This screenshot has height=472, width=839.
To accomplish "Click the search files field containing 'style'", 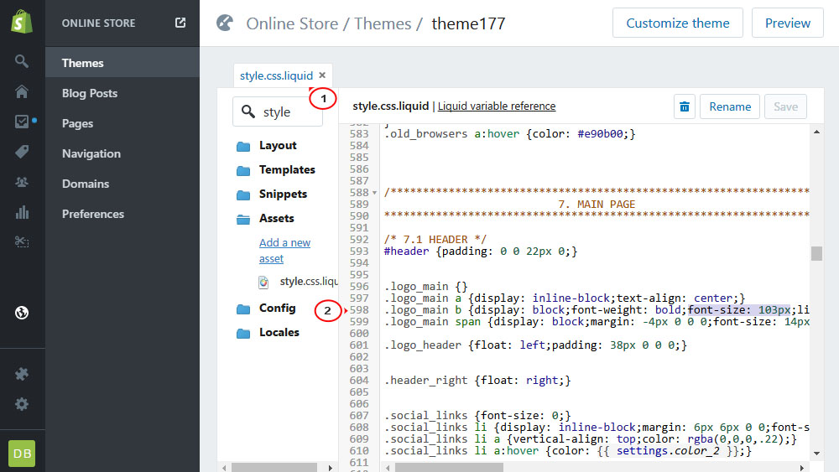I will 278,112.
